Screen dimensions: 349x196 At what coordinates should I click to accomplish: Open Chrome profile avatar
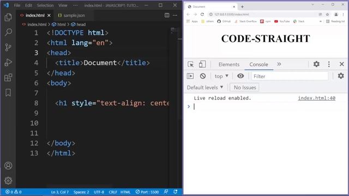click(336, 14)
